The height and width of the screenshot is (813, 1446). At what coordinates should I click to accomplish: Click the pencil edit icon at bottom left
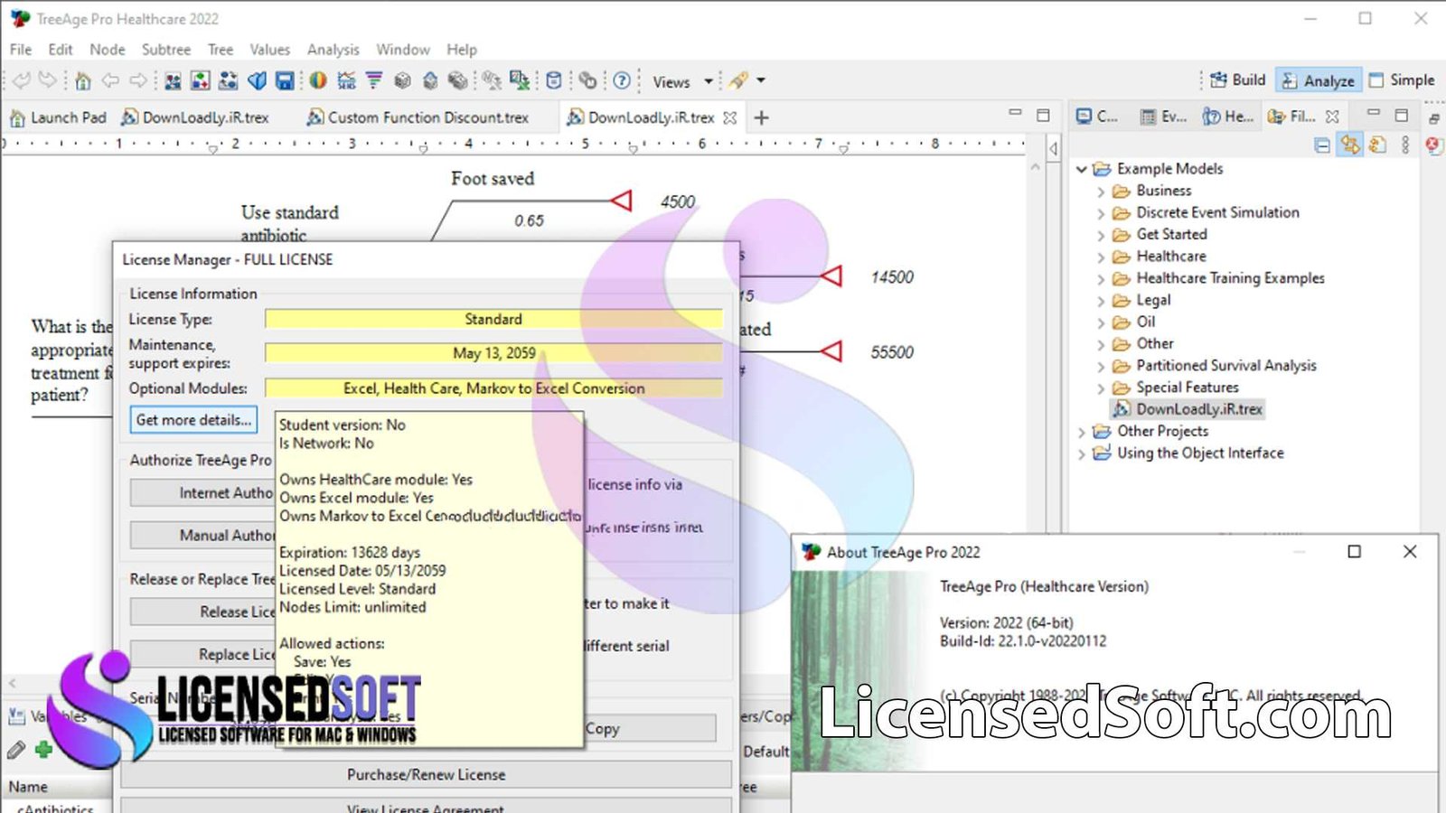(16, 750)
